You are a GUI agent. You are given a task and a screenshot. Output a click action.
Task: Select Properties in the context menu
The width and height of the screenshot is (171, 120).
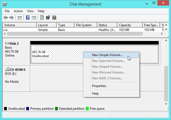tap(111, 86)
